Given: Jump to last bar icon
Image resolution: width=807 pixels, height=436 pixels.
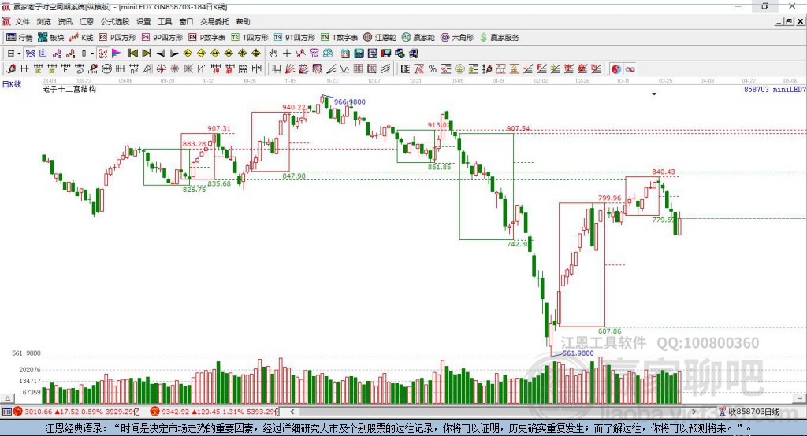Looking at the screenshot, I should pos(147,54).
